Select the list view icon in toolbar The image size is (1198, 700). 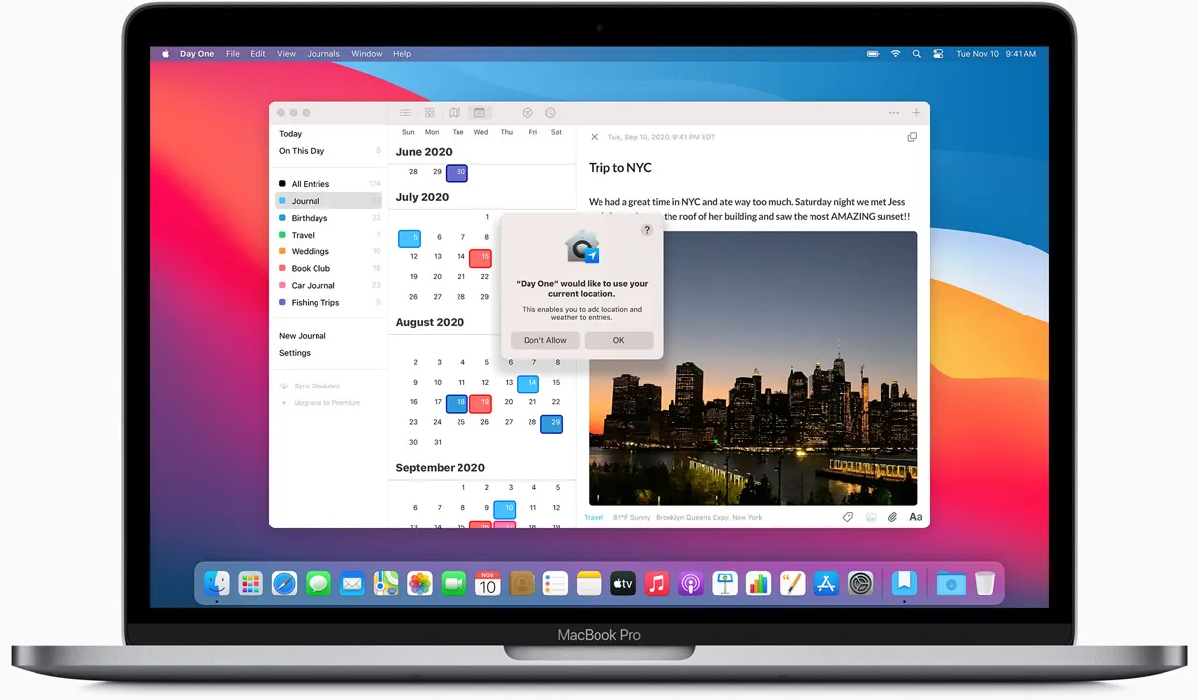[404, 112]
